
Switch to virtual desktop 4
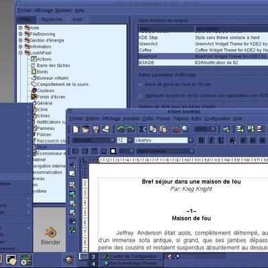[93, 264]
